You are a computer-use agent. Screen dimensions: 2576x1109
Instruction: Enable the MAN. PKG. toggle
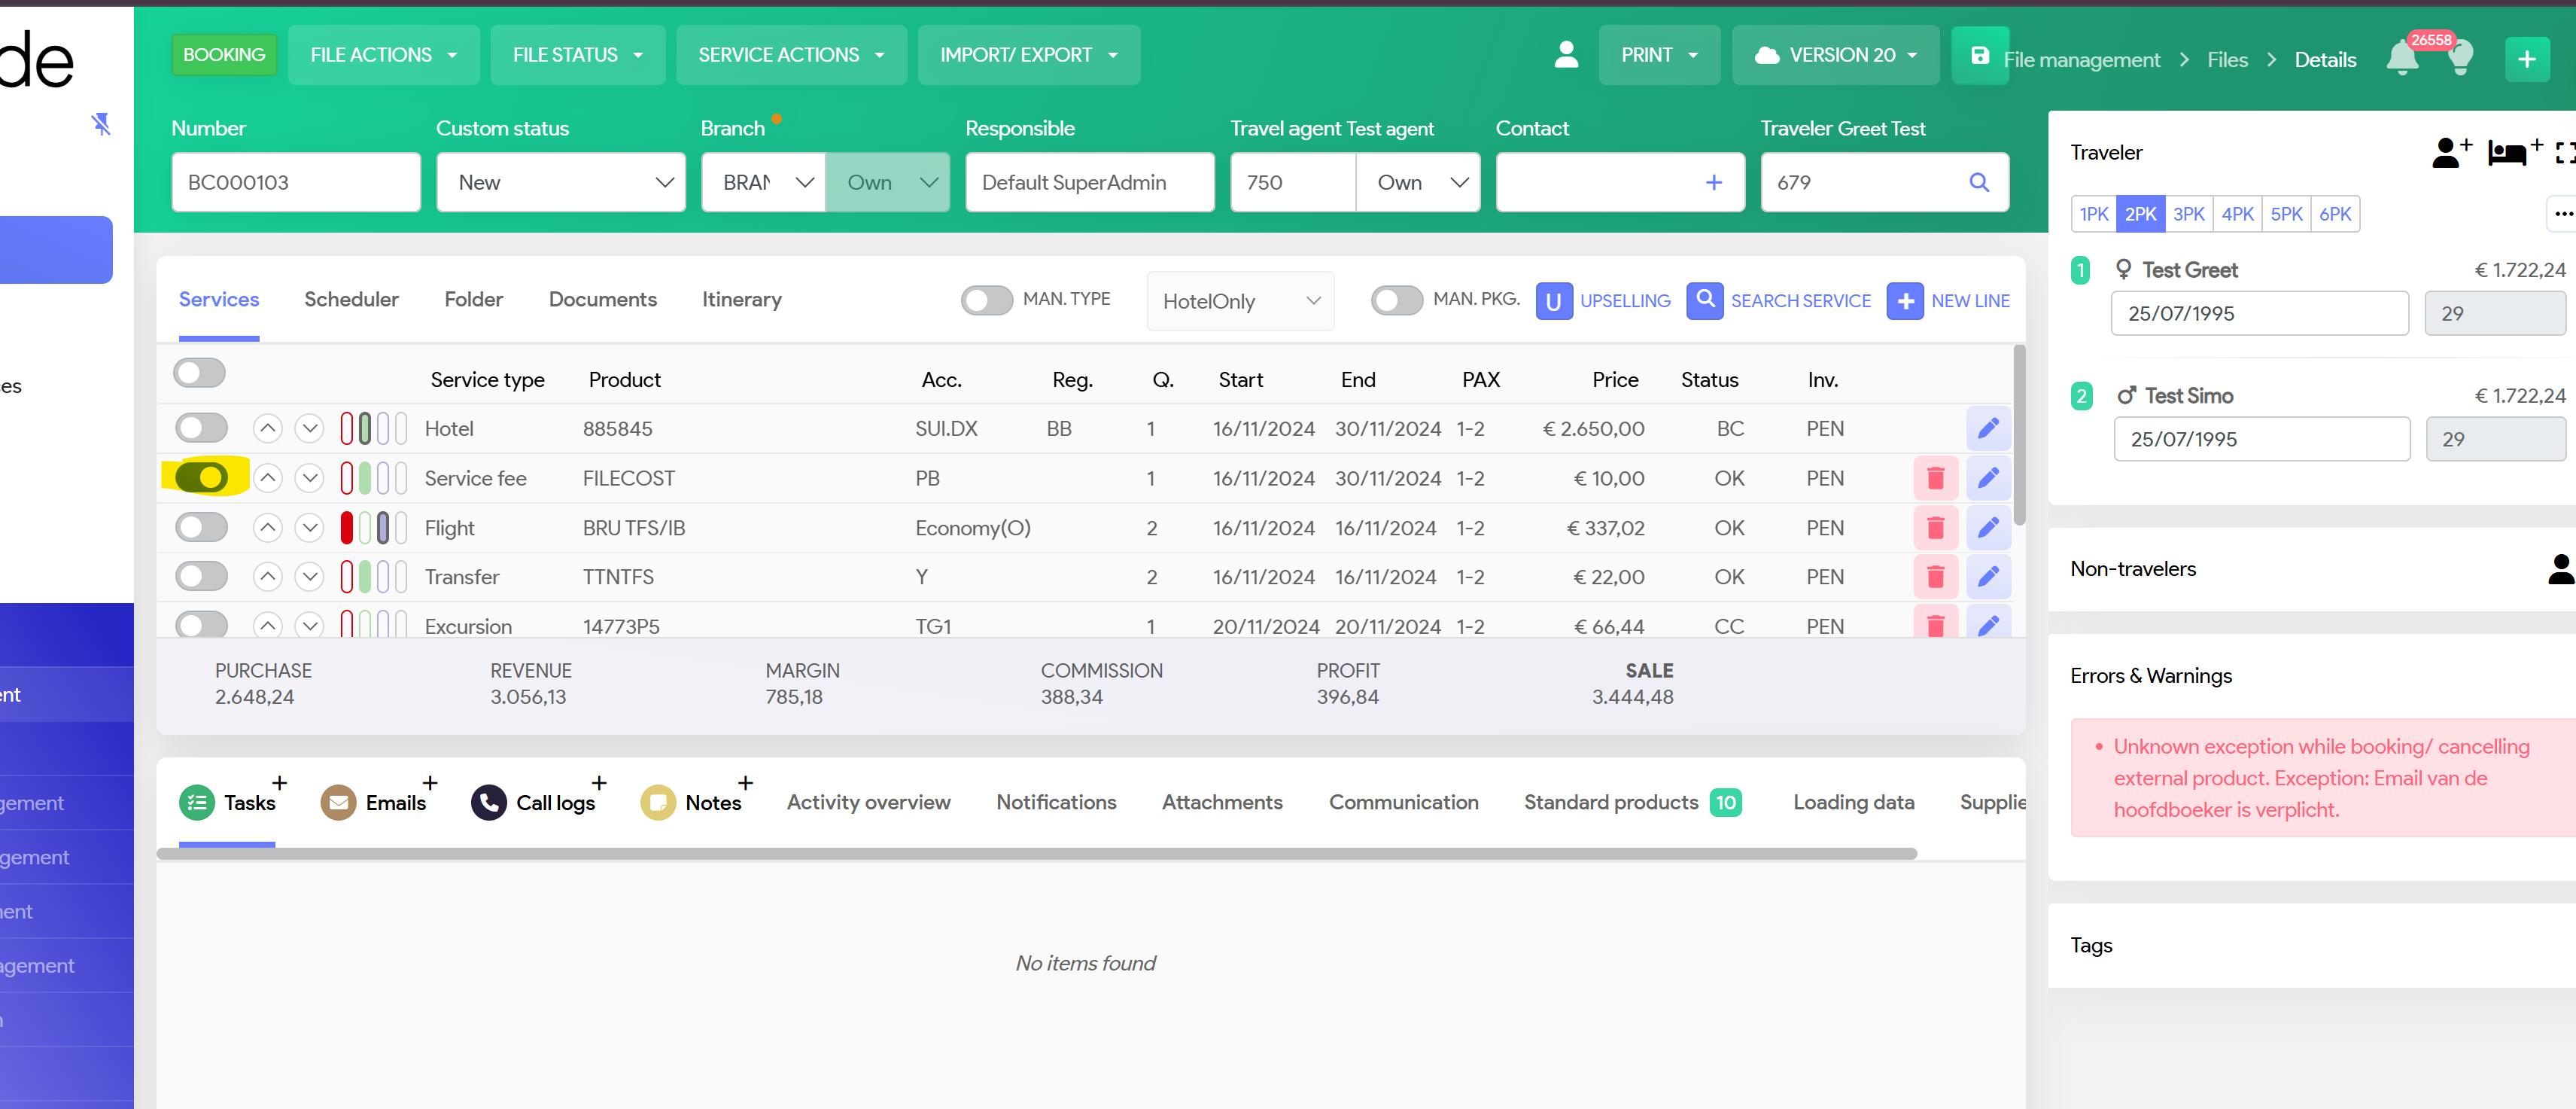pyautogui.click(x=1396, y=300)
